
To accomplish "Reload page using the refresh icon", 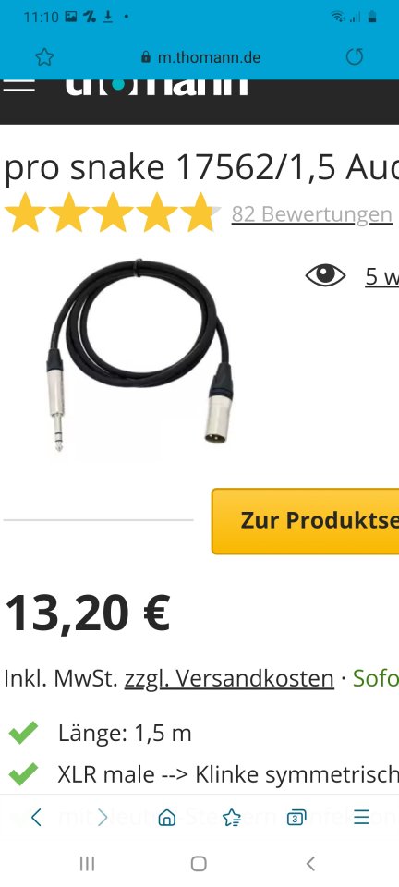I will [355, 56].
